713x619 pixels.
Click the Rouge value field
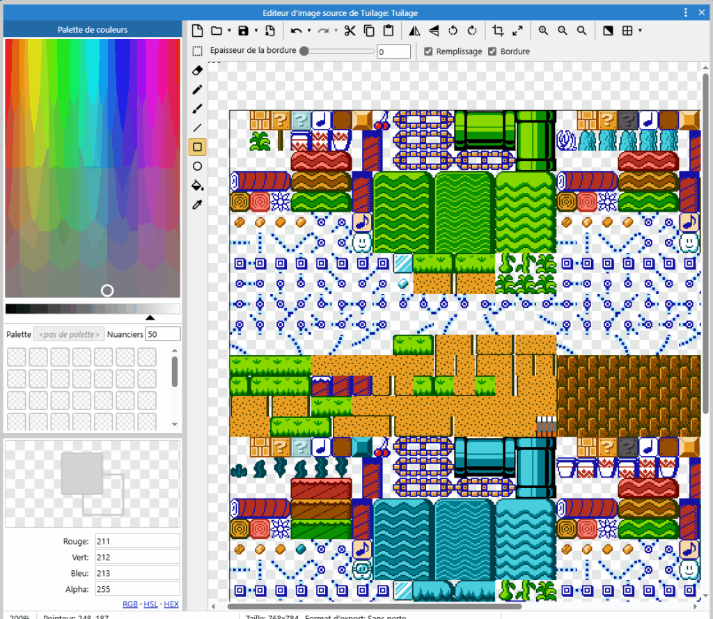[x=137, y=541]
